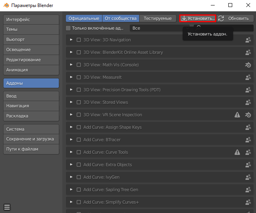
Task: Click the warning triangle on VR Scene Inspection row
Action: click(237, 115)
